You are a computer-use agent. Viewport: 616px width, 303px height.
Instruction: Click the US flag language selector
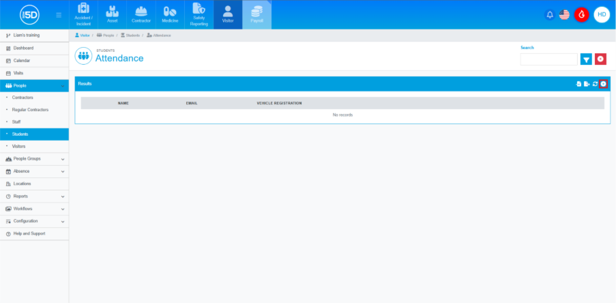[564, 14]
